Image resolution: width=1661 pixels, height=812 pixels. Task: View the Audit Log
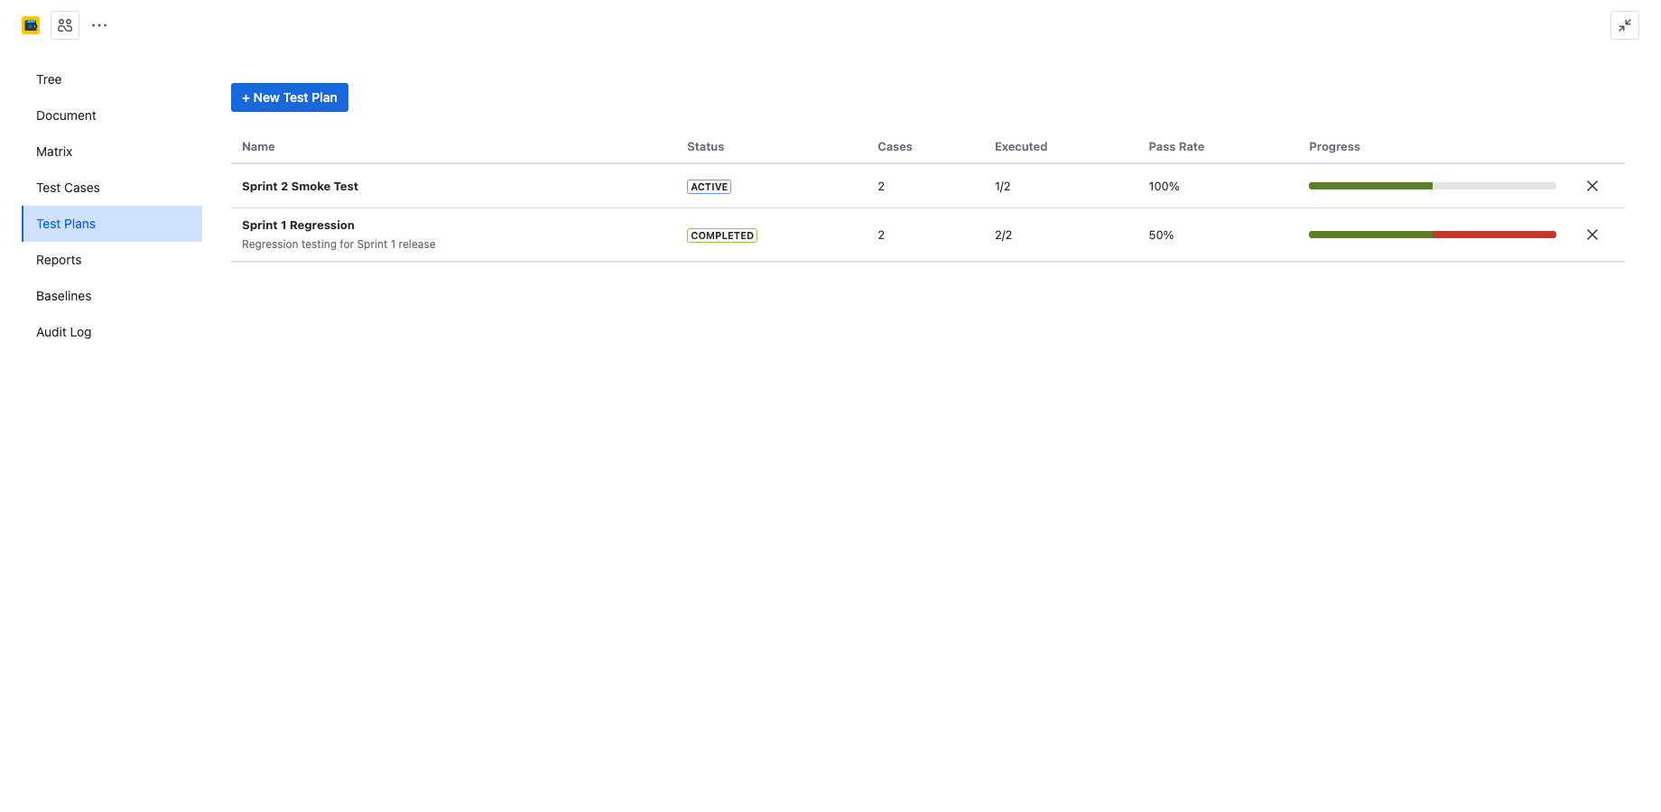(63, 332)
